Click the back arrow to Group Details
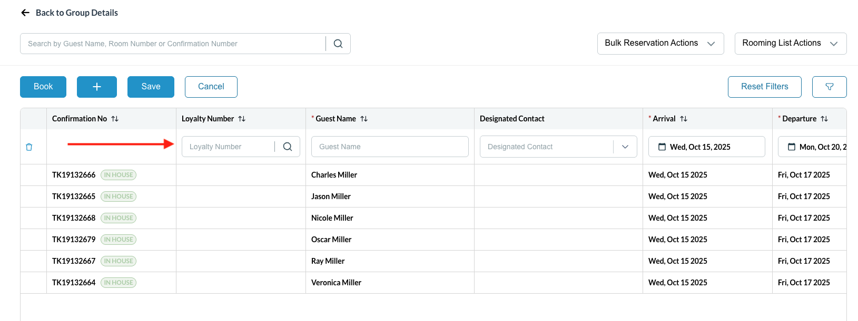 (x=25, y=13)
